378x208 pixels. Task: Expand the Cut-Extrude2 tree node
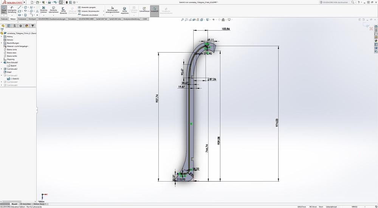point(2,69)
